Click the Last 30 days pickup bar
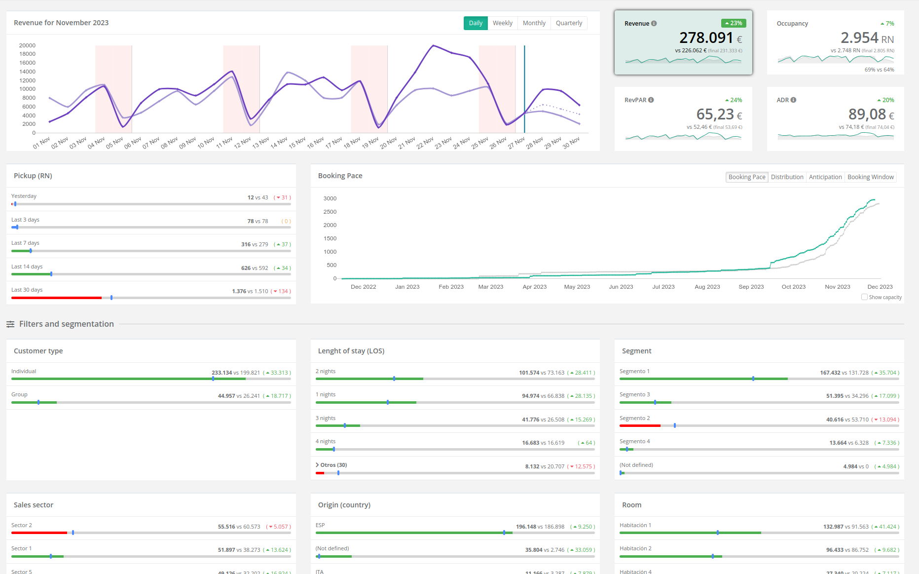 pyautogui.click(x=150, y=298)
